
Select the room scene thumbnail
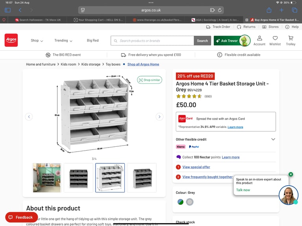pyautogui.click(x=47, y=178)
